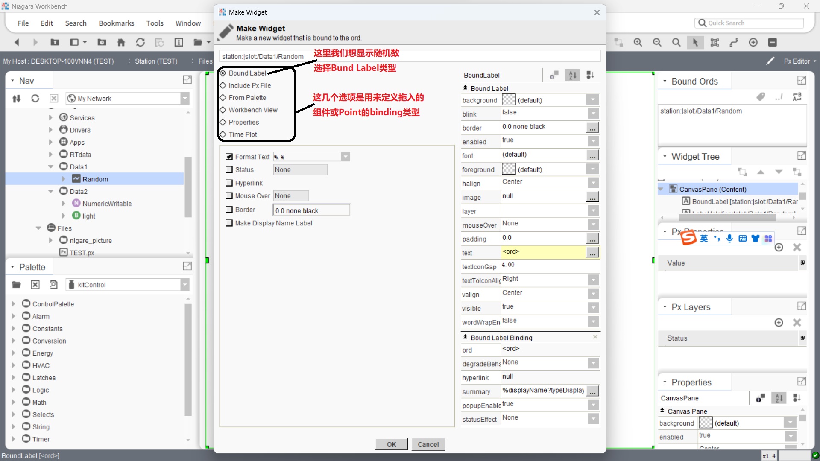
Task: Enable the Hyperlink checkbox
Action: pyautogui.click(x=229, y=183)
